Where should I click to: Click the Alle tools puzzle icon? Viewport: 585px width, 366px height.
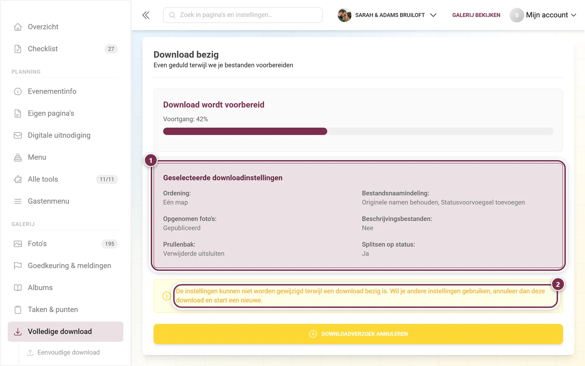point(18,179)
